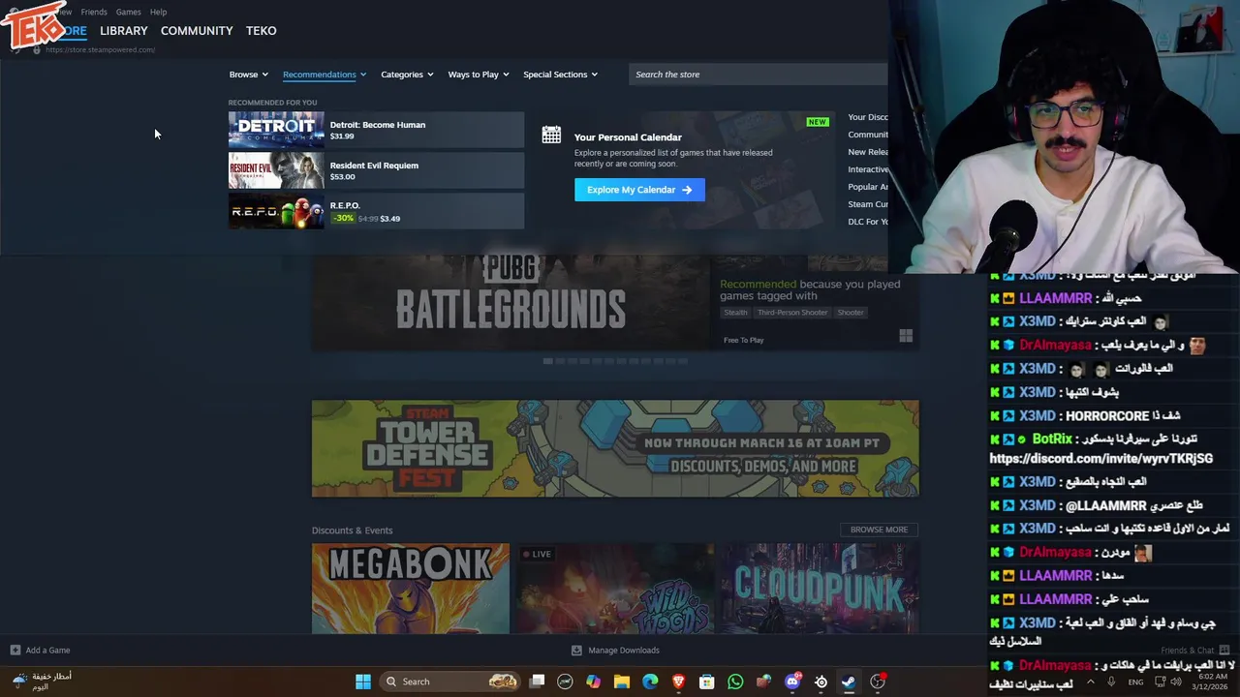Click the NEW badge on calendar
The width and height of the screenshot is (1240, 697).
(x=818, y=122)
